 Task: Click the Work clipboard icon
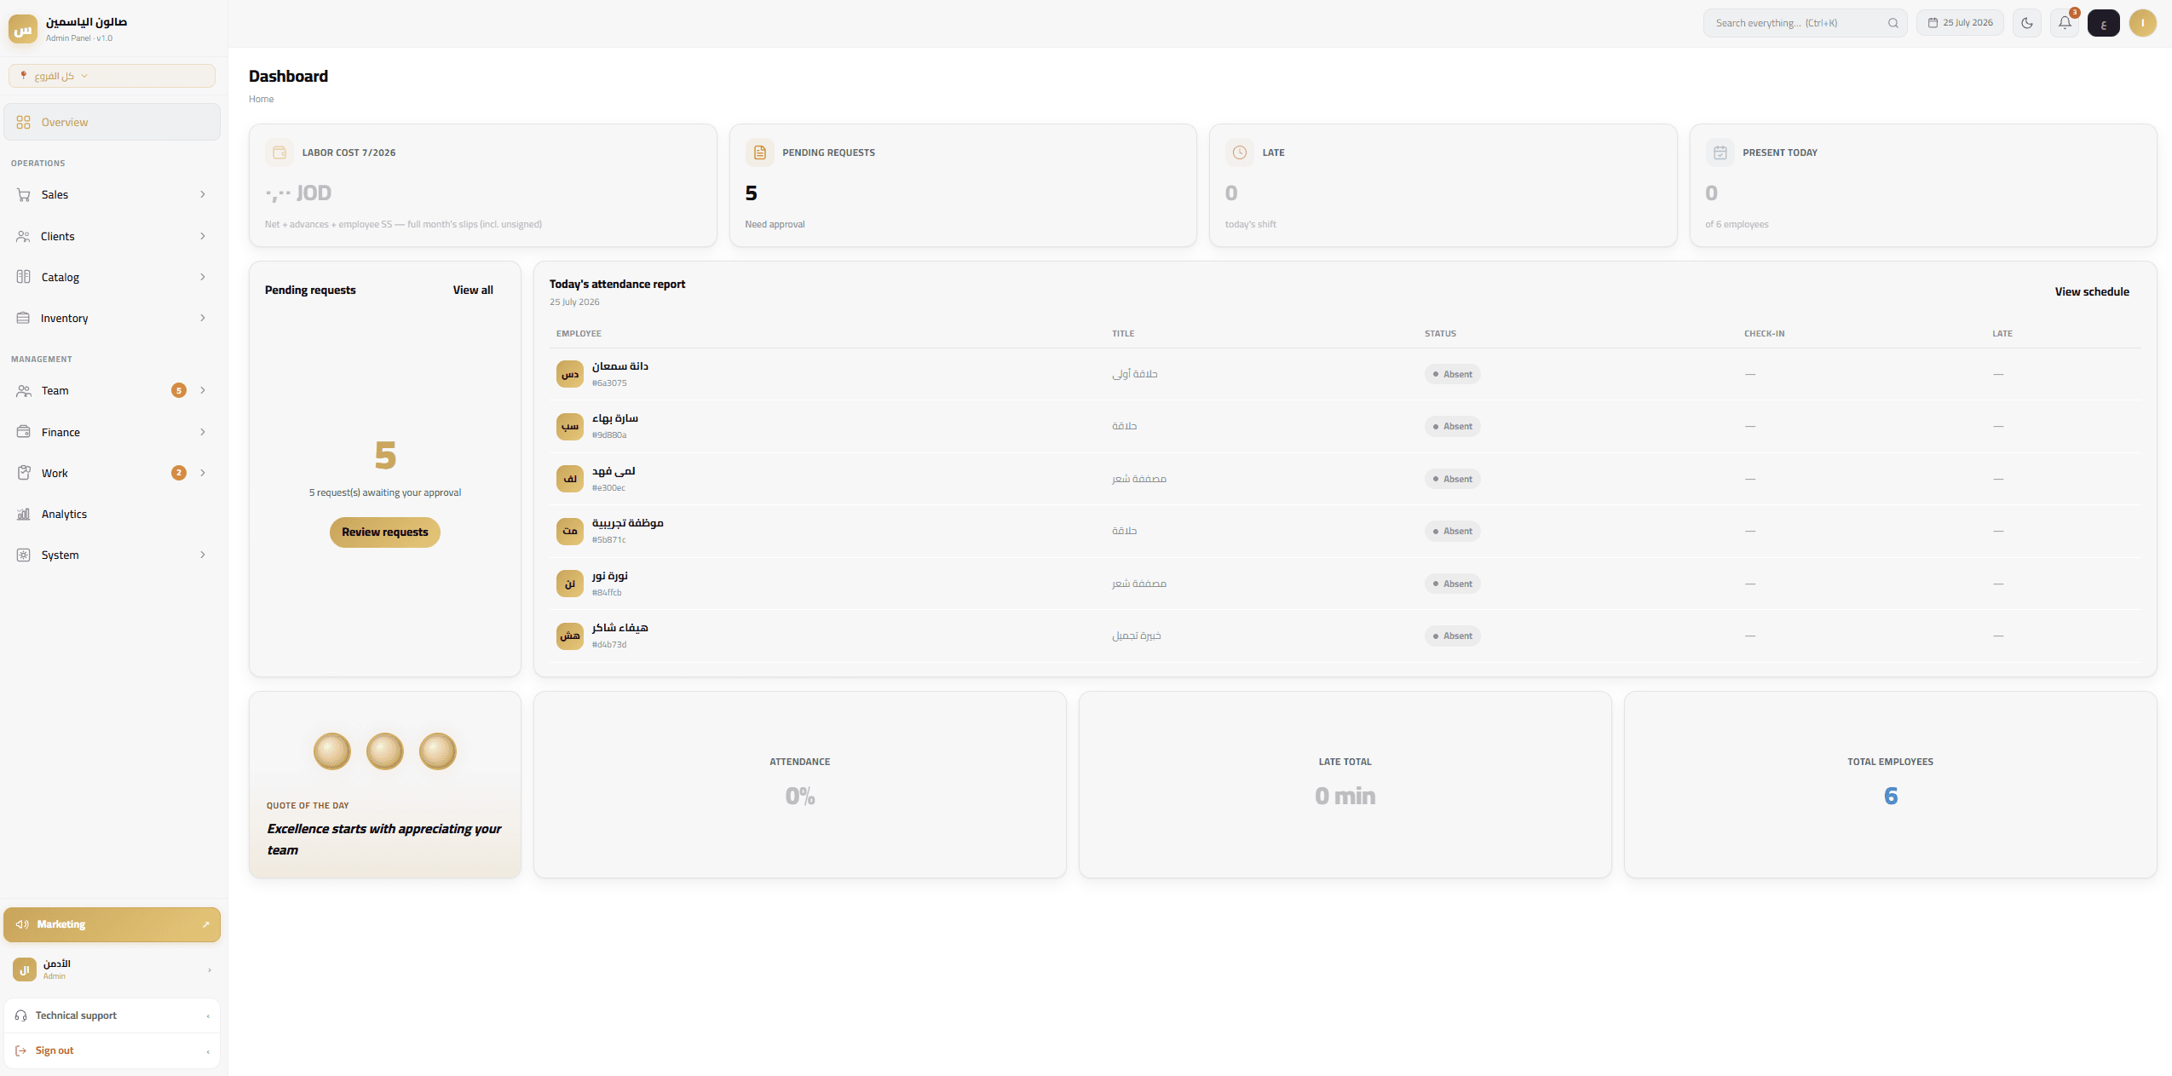(24, 473)
